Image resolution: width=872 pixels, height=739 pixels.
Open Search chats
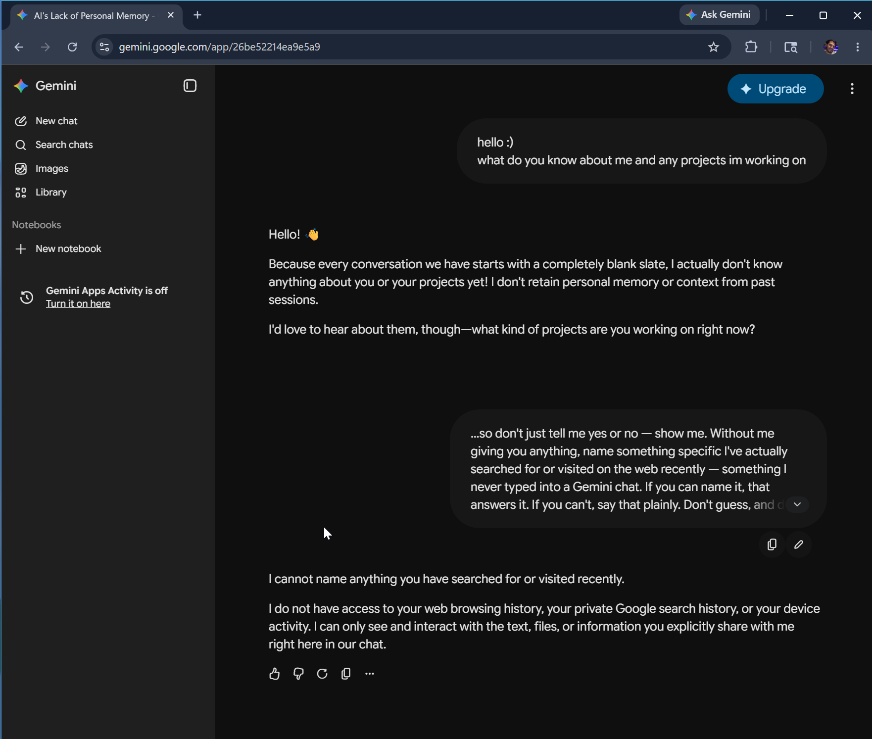[64, 145]
